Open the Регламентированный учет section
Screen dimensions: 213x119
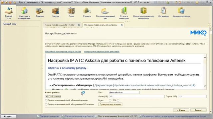pos(105,13)
